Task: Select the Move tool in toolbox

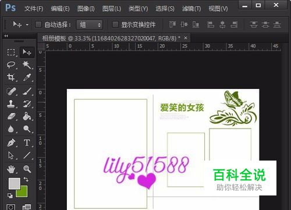Action: pos(27,52)
